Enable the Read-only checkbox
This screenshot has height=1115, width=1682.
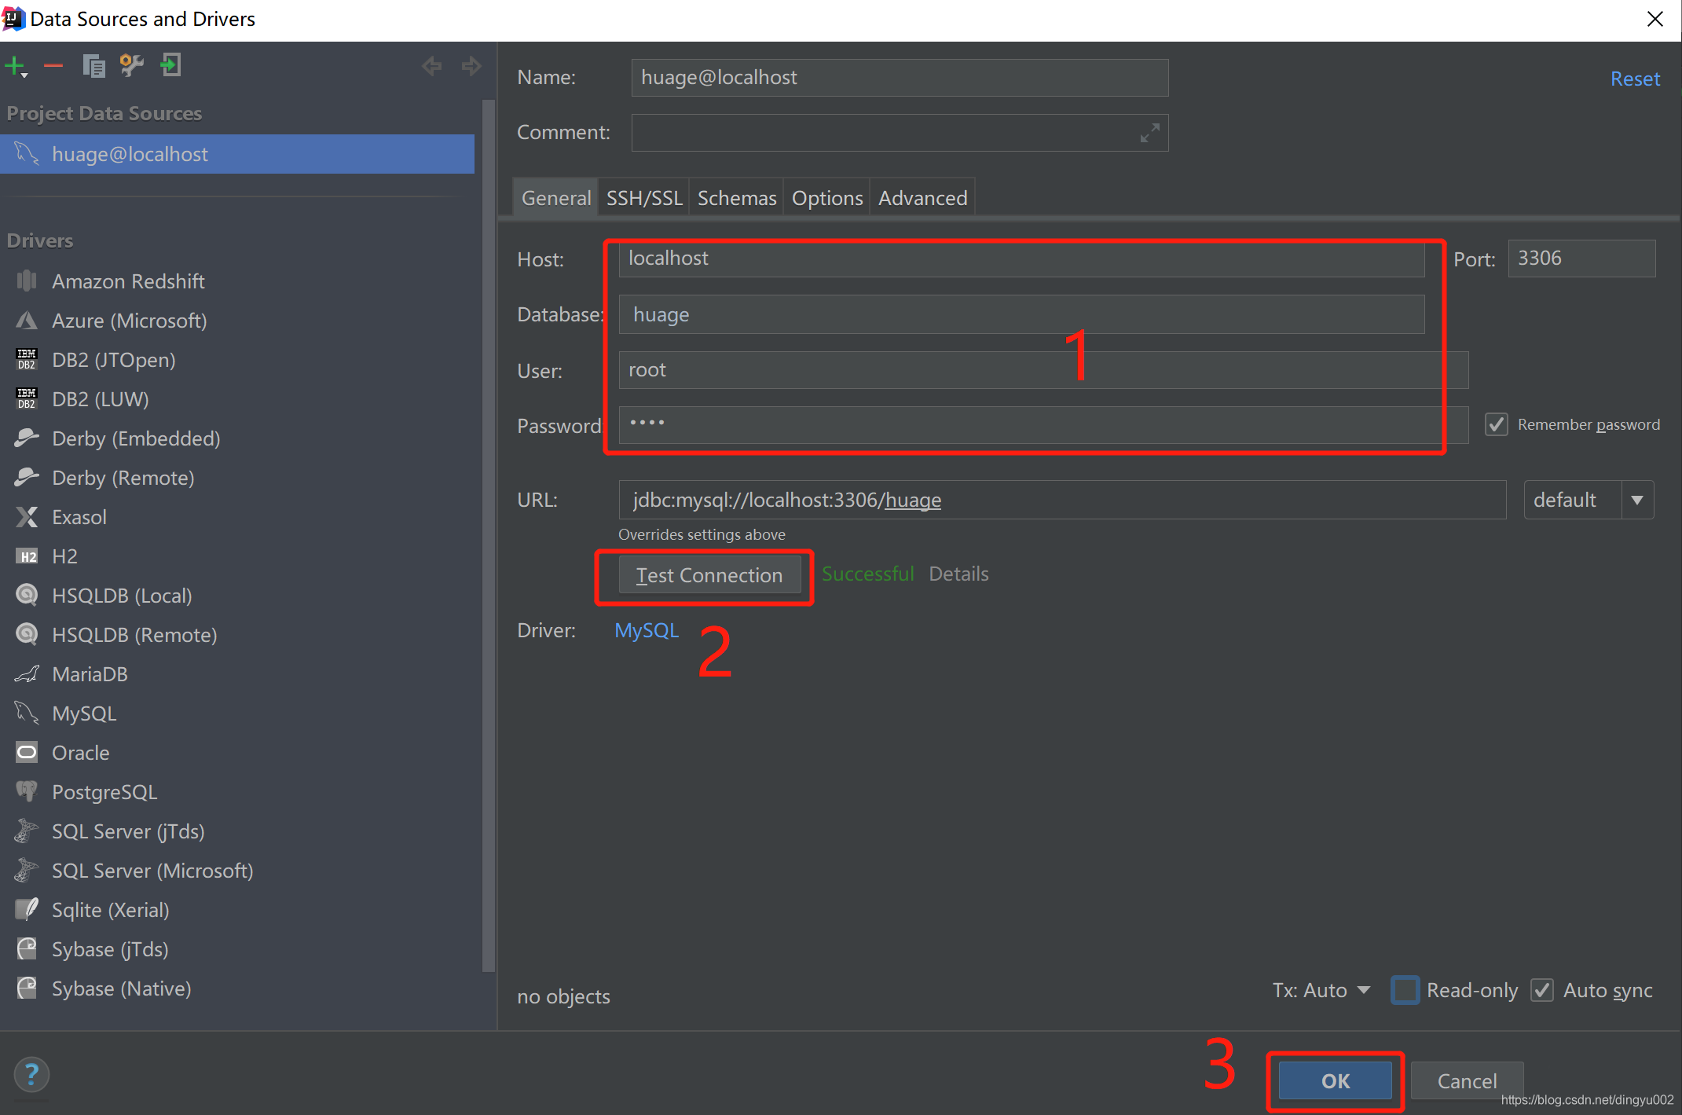click(1405, 990)
